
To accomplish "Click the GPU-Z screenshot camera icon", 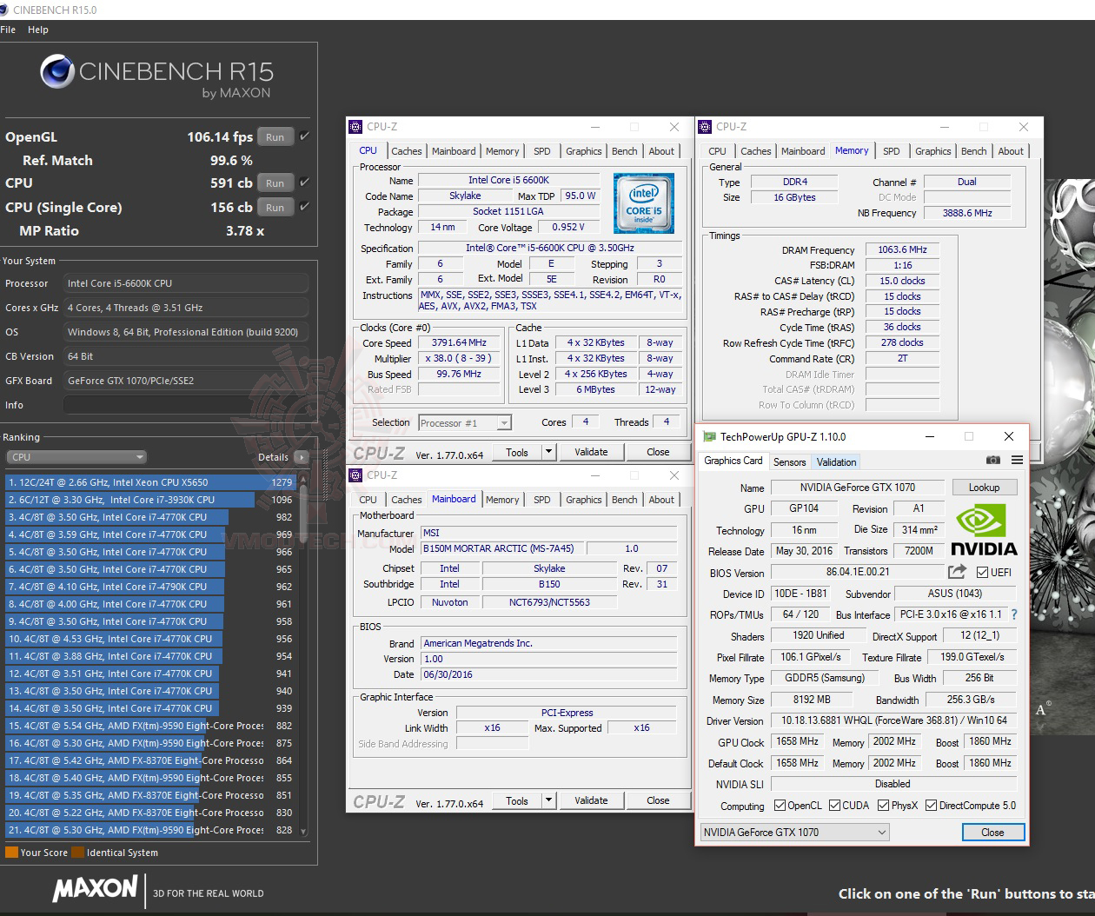I will click(992, 461).
